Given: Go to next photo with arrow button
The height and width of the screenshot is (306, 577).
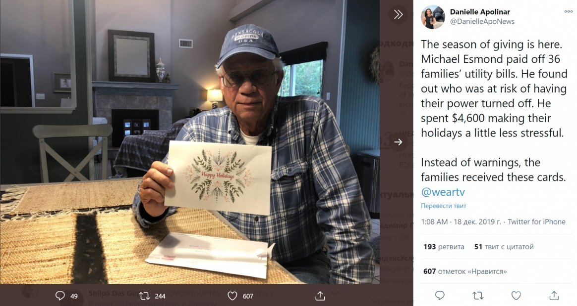Looking at the screenshot, I should [x=398, y=142].
